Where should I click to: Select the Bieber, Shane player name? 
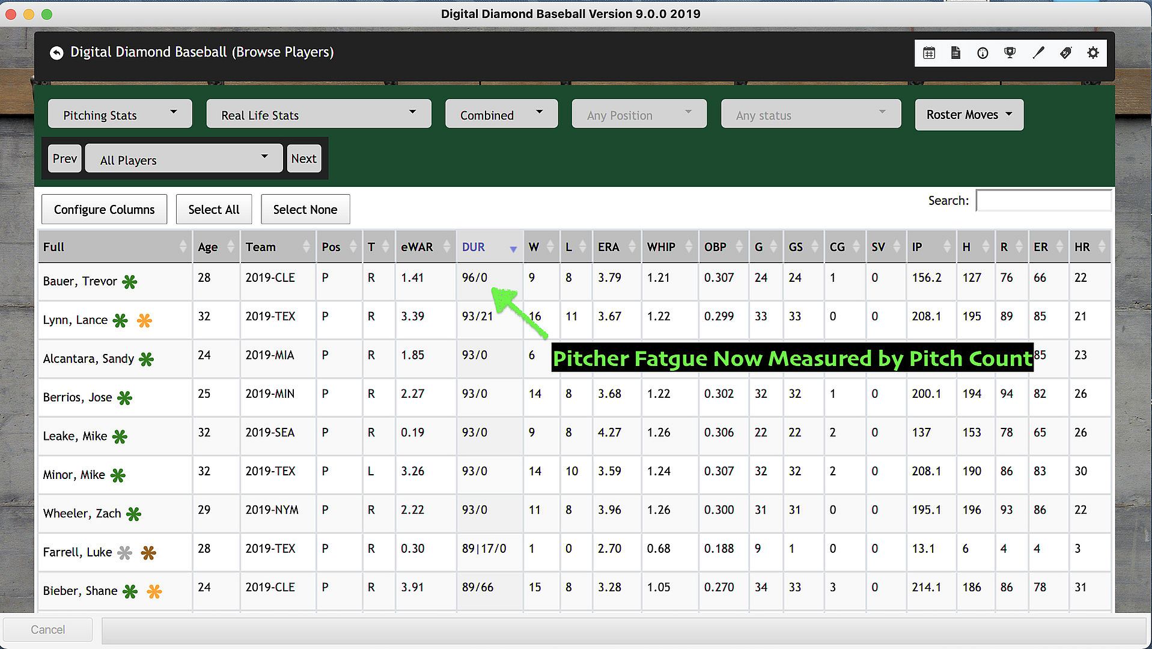(x=80, y=591)
